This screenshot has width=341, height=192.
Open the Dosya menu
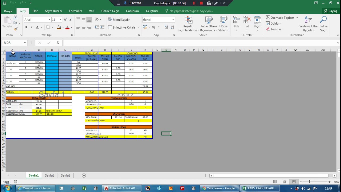(8, 11)
